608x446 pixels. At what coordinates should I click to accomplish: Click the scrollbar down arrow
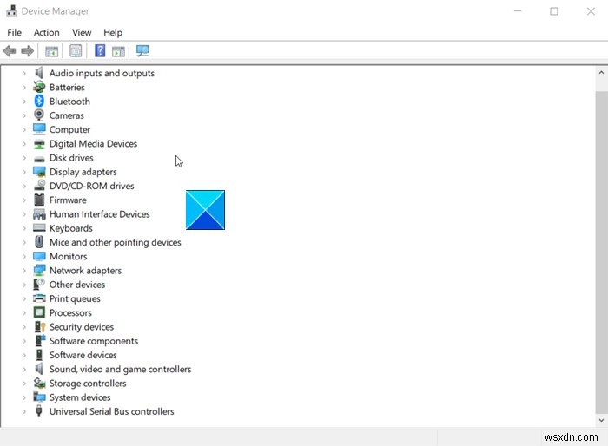coord(601,420)
